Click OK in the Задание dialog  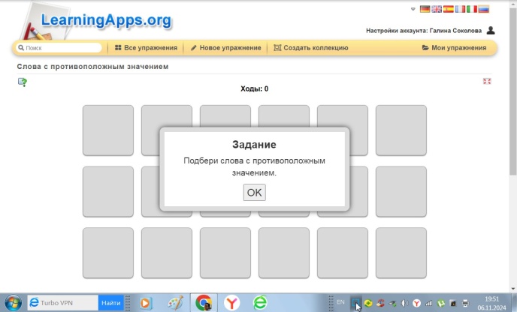click(x=254, y=192)
